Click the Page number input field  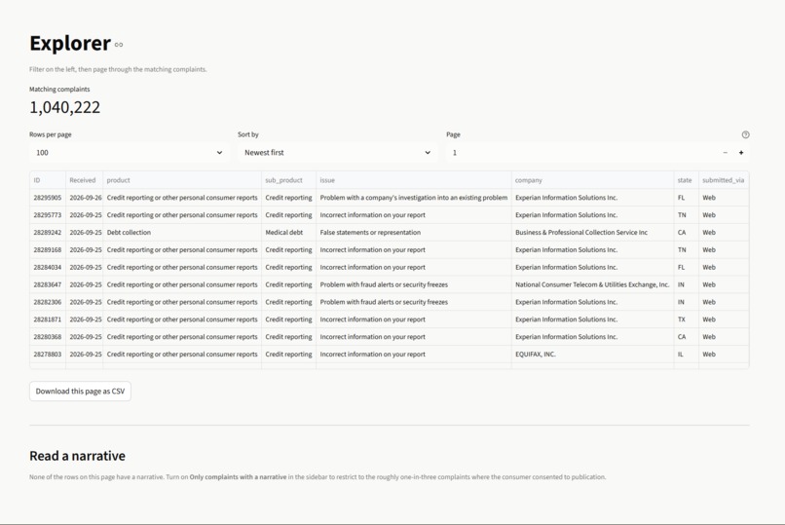[580, 153]
